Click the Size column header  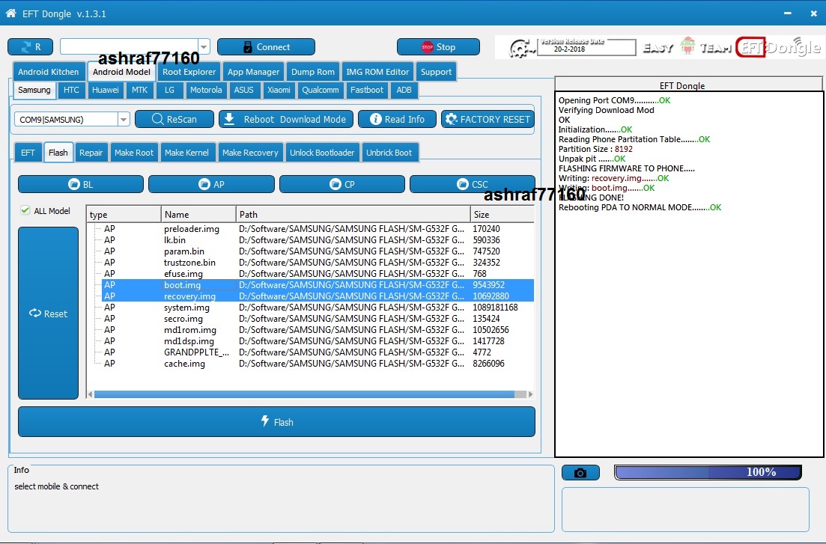(x=502, y=214)
